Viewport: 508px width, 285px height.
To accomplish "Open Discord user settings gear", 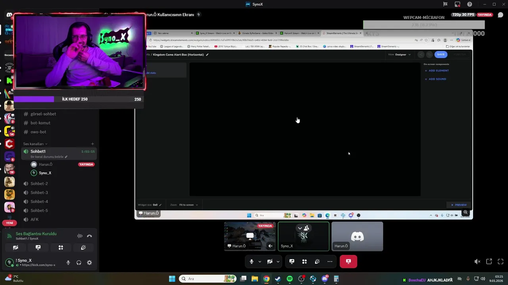I will [x=89, y=262].
